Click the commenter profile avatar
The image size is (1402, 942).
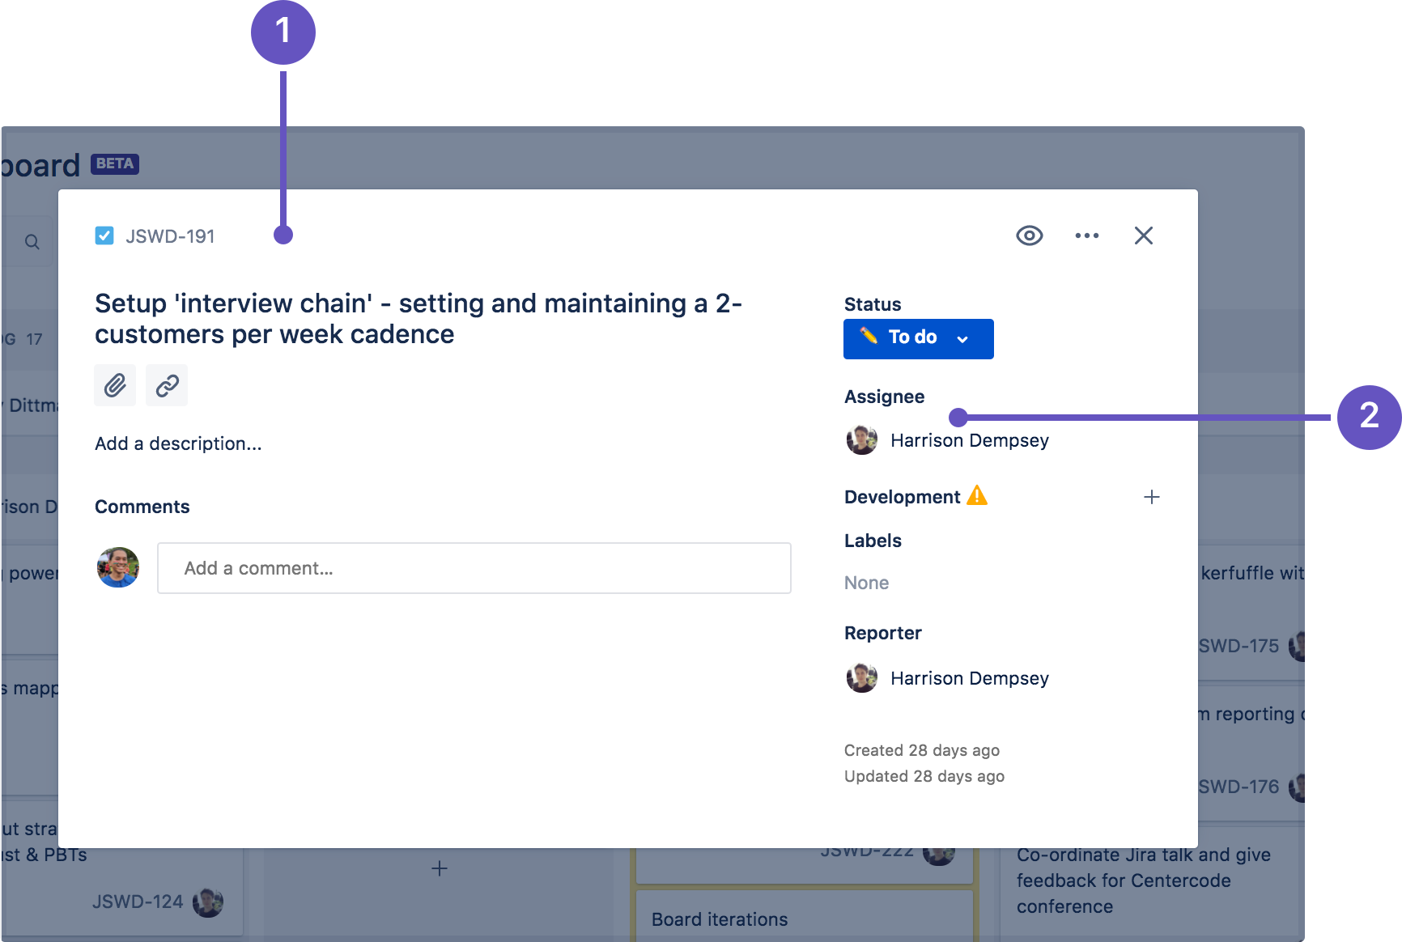coord(118,567)
